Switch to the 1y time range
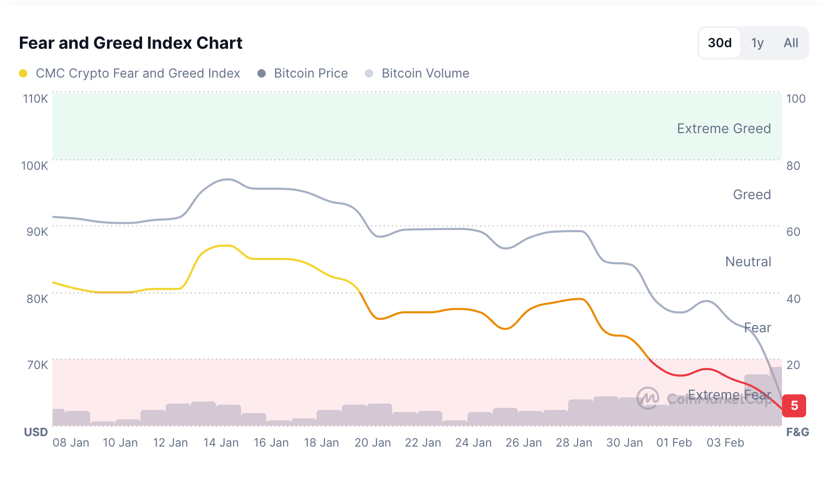 [757, 43]
